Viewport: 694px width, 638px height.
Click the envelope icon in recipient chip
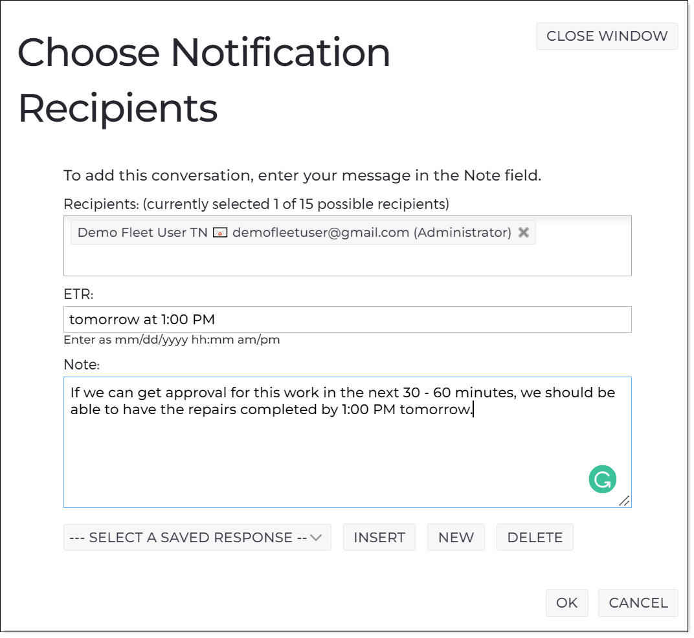pyautogui.click(x=220, y=233)
